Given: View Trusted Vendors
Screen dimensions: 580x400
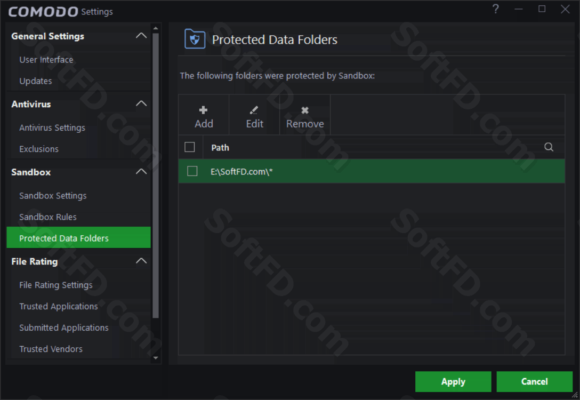Looking at the screenshot, I should (x=51, y=349).
